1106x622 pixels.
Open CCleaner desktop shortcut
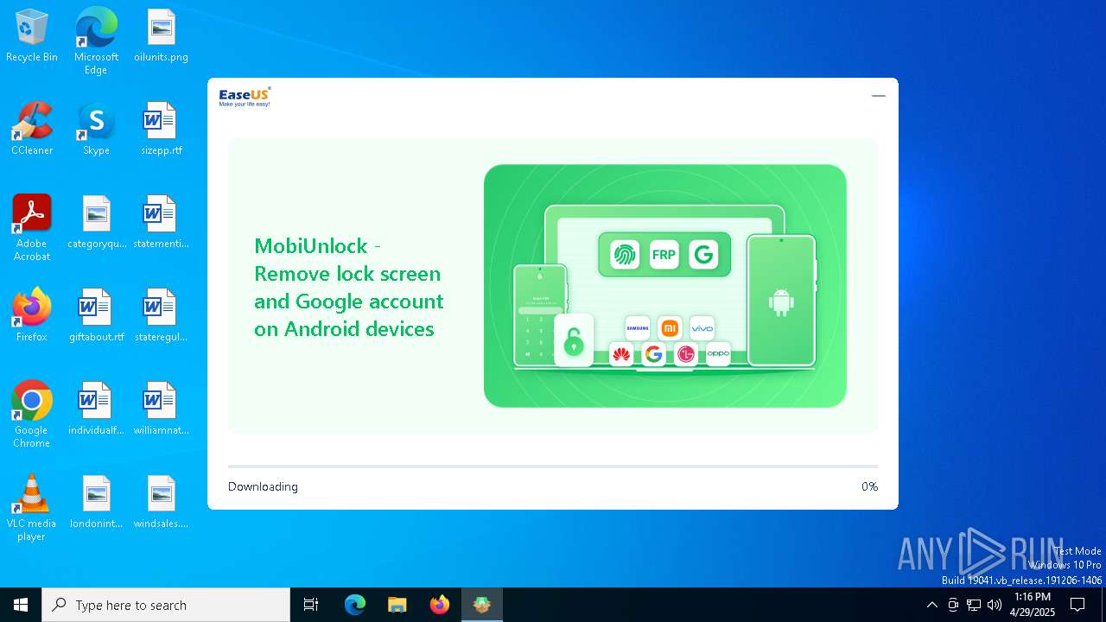click(32, 129)
